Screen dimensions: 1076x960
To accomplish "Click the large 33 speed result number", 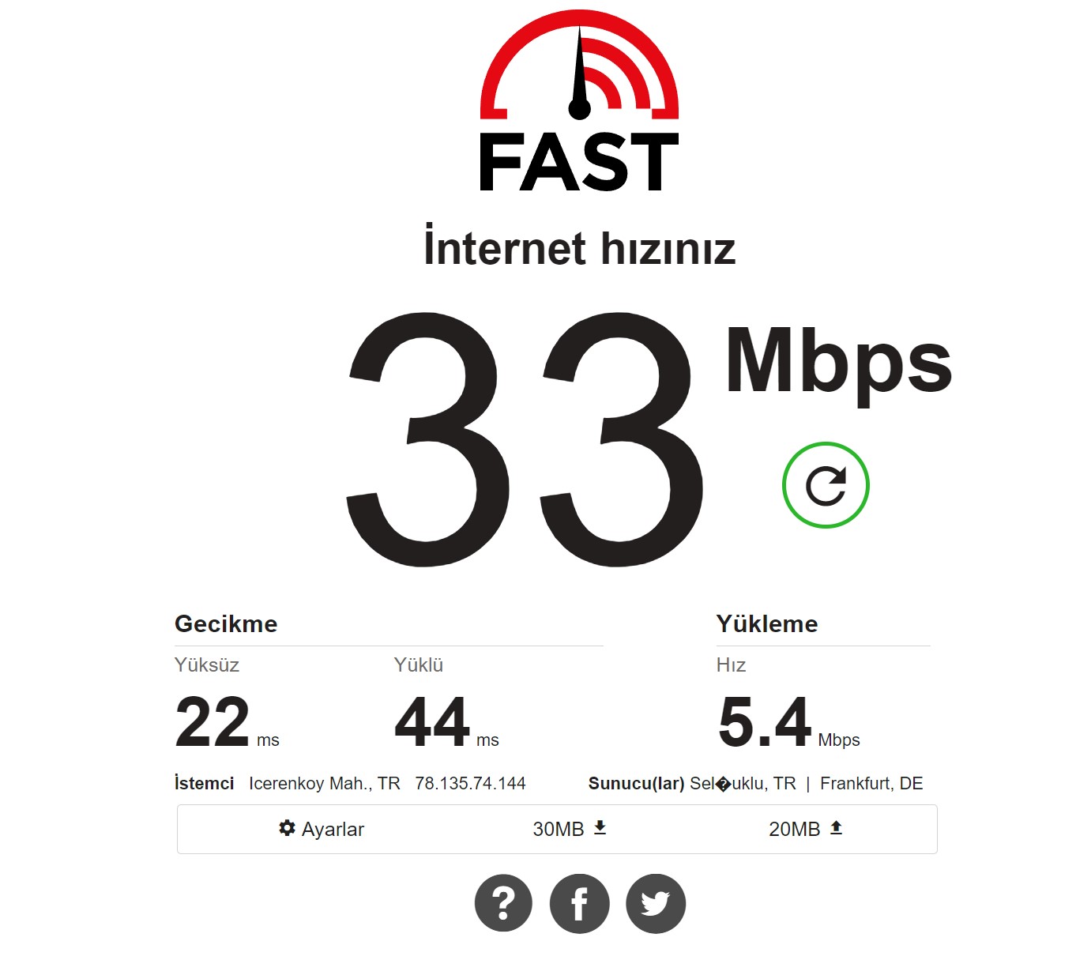I will [525, 439].
